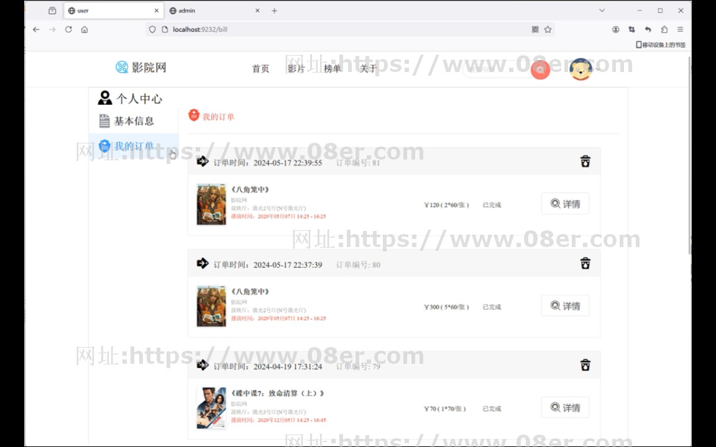Viewport: 716px width, 447px height.
Task: View 详情 for order 80
Action: coord(565,305)
